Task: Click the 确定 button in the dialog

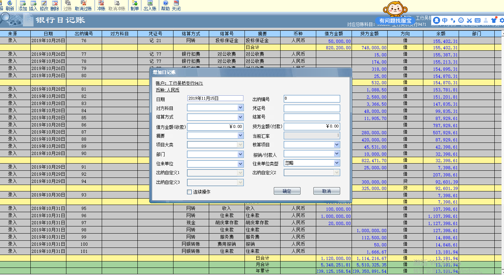Action: (x=287, y=191)
